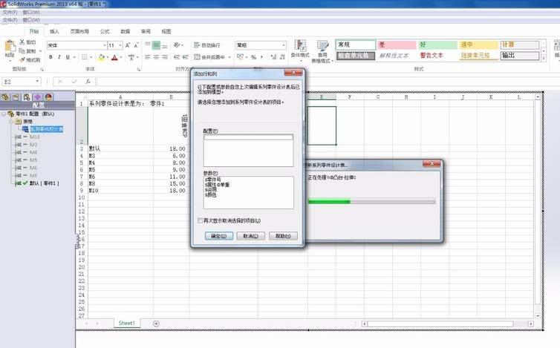Image resolution: width=560 pixels, height=348 pixels.
Task: Click 确定 (OK) in the add rows dialog
Action: pyautogui.click(x=219, y=236)
